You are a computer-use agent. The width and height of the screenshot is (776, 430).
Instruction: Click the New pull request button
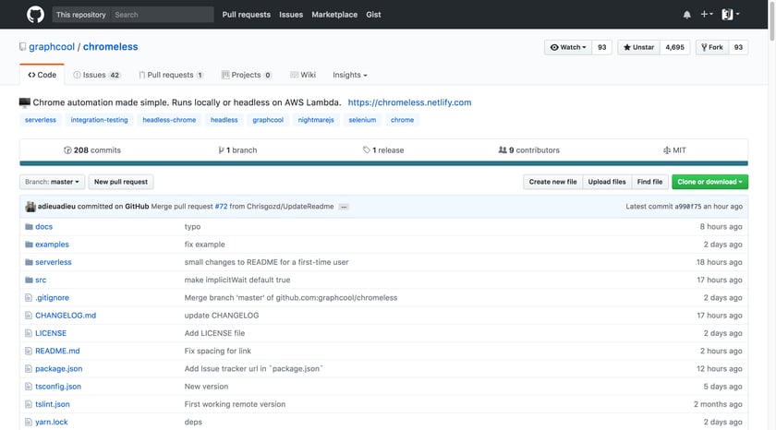(121, 182)
